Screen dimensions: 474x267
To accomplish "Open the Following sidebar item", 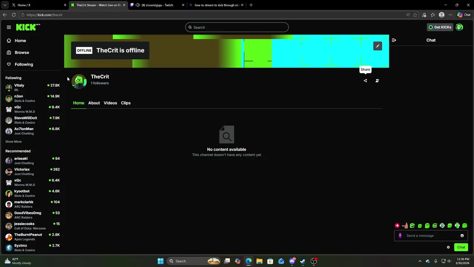I will coord(20,64).
